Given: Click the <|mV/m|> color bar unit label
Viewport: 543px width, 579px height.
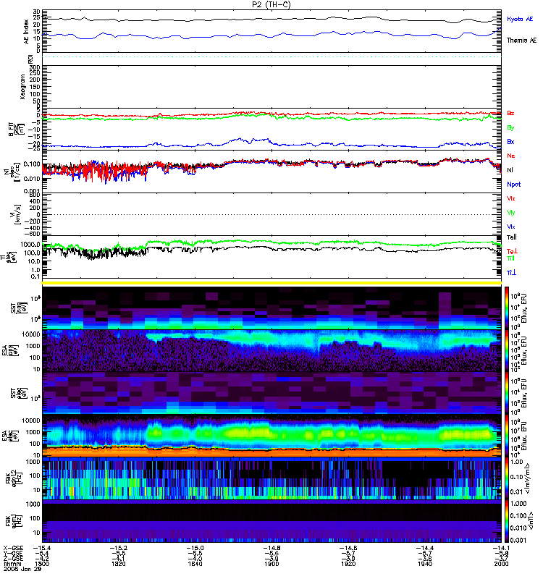Looking at the screenshot, I should tap(529, 478).
